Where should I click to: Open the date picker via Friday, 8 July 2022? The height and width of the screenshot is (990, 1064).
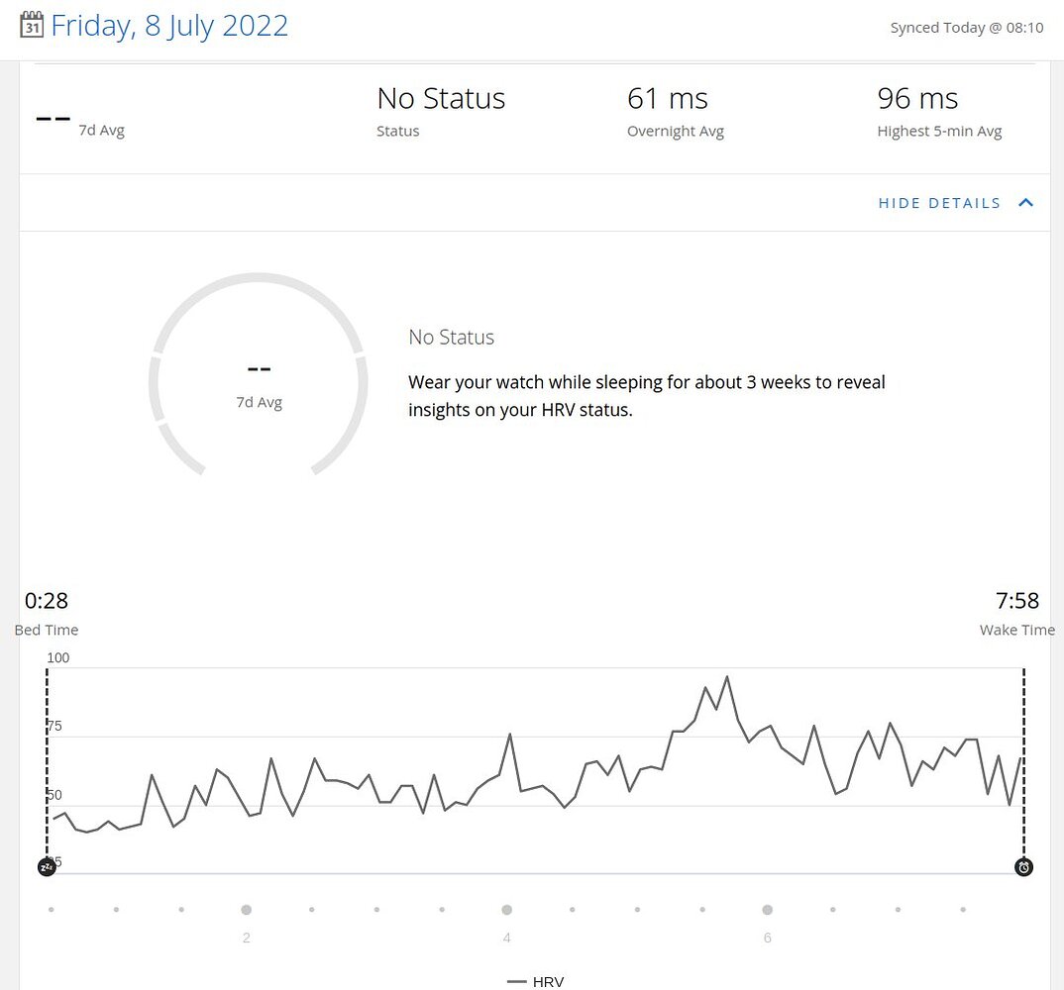(170, 25)
